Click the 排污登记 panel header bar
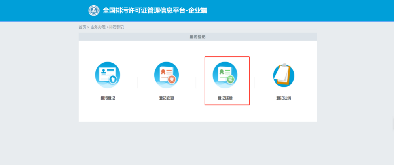 click(x=198, y=37)
